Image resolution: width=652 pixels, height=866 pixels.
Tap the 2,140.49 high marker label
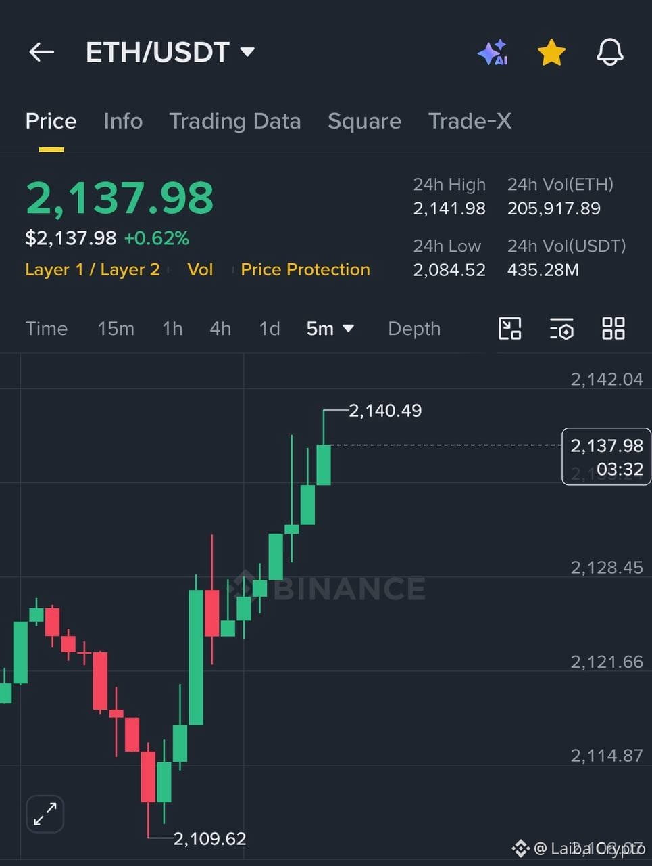tap(385, 411)
